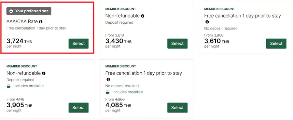Click No deposit required on 3,610 THB card
The image size is (293, 120).
click(221, 28)
